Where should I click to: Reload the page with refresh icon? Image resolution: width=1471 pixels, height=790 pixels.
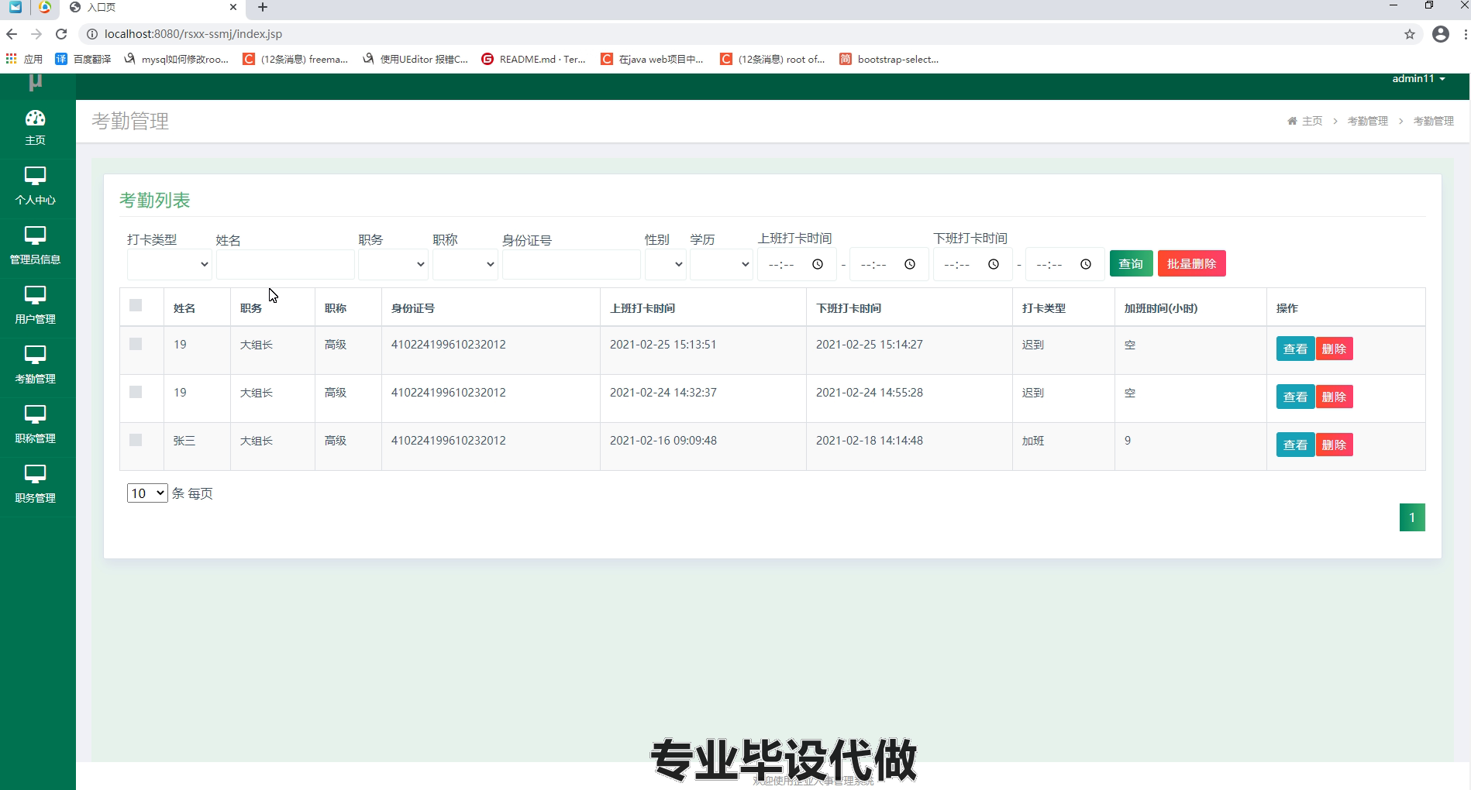[x=61, y=34]
